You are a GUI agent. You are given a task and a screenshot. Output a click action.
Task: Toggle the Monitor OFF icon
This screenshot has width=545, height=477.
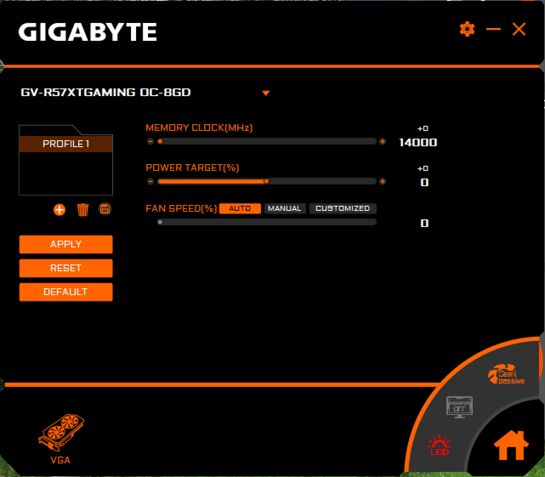tap(460, 407)
